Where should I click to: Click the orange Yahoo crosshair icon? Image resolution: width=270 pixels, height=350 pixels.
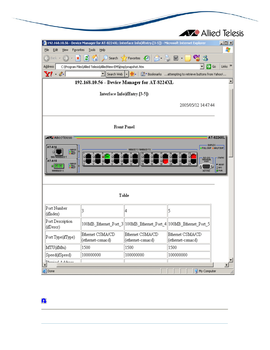tap(132, 74)
